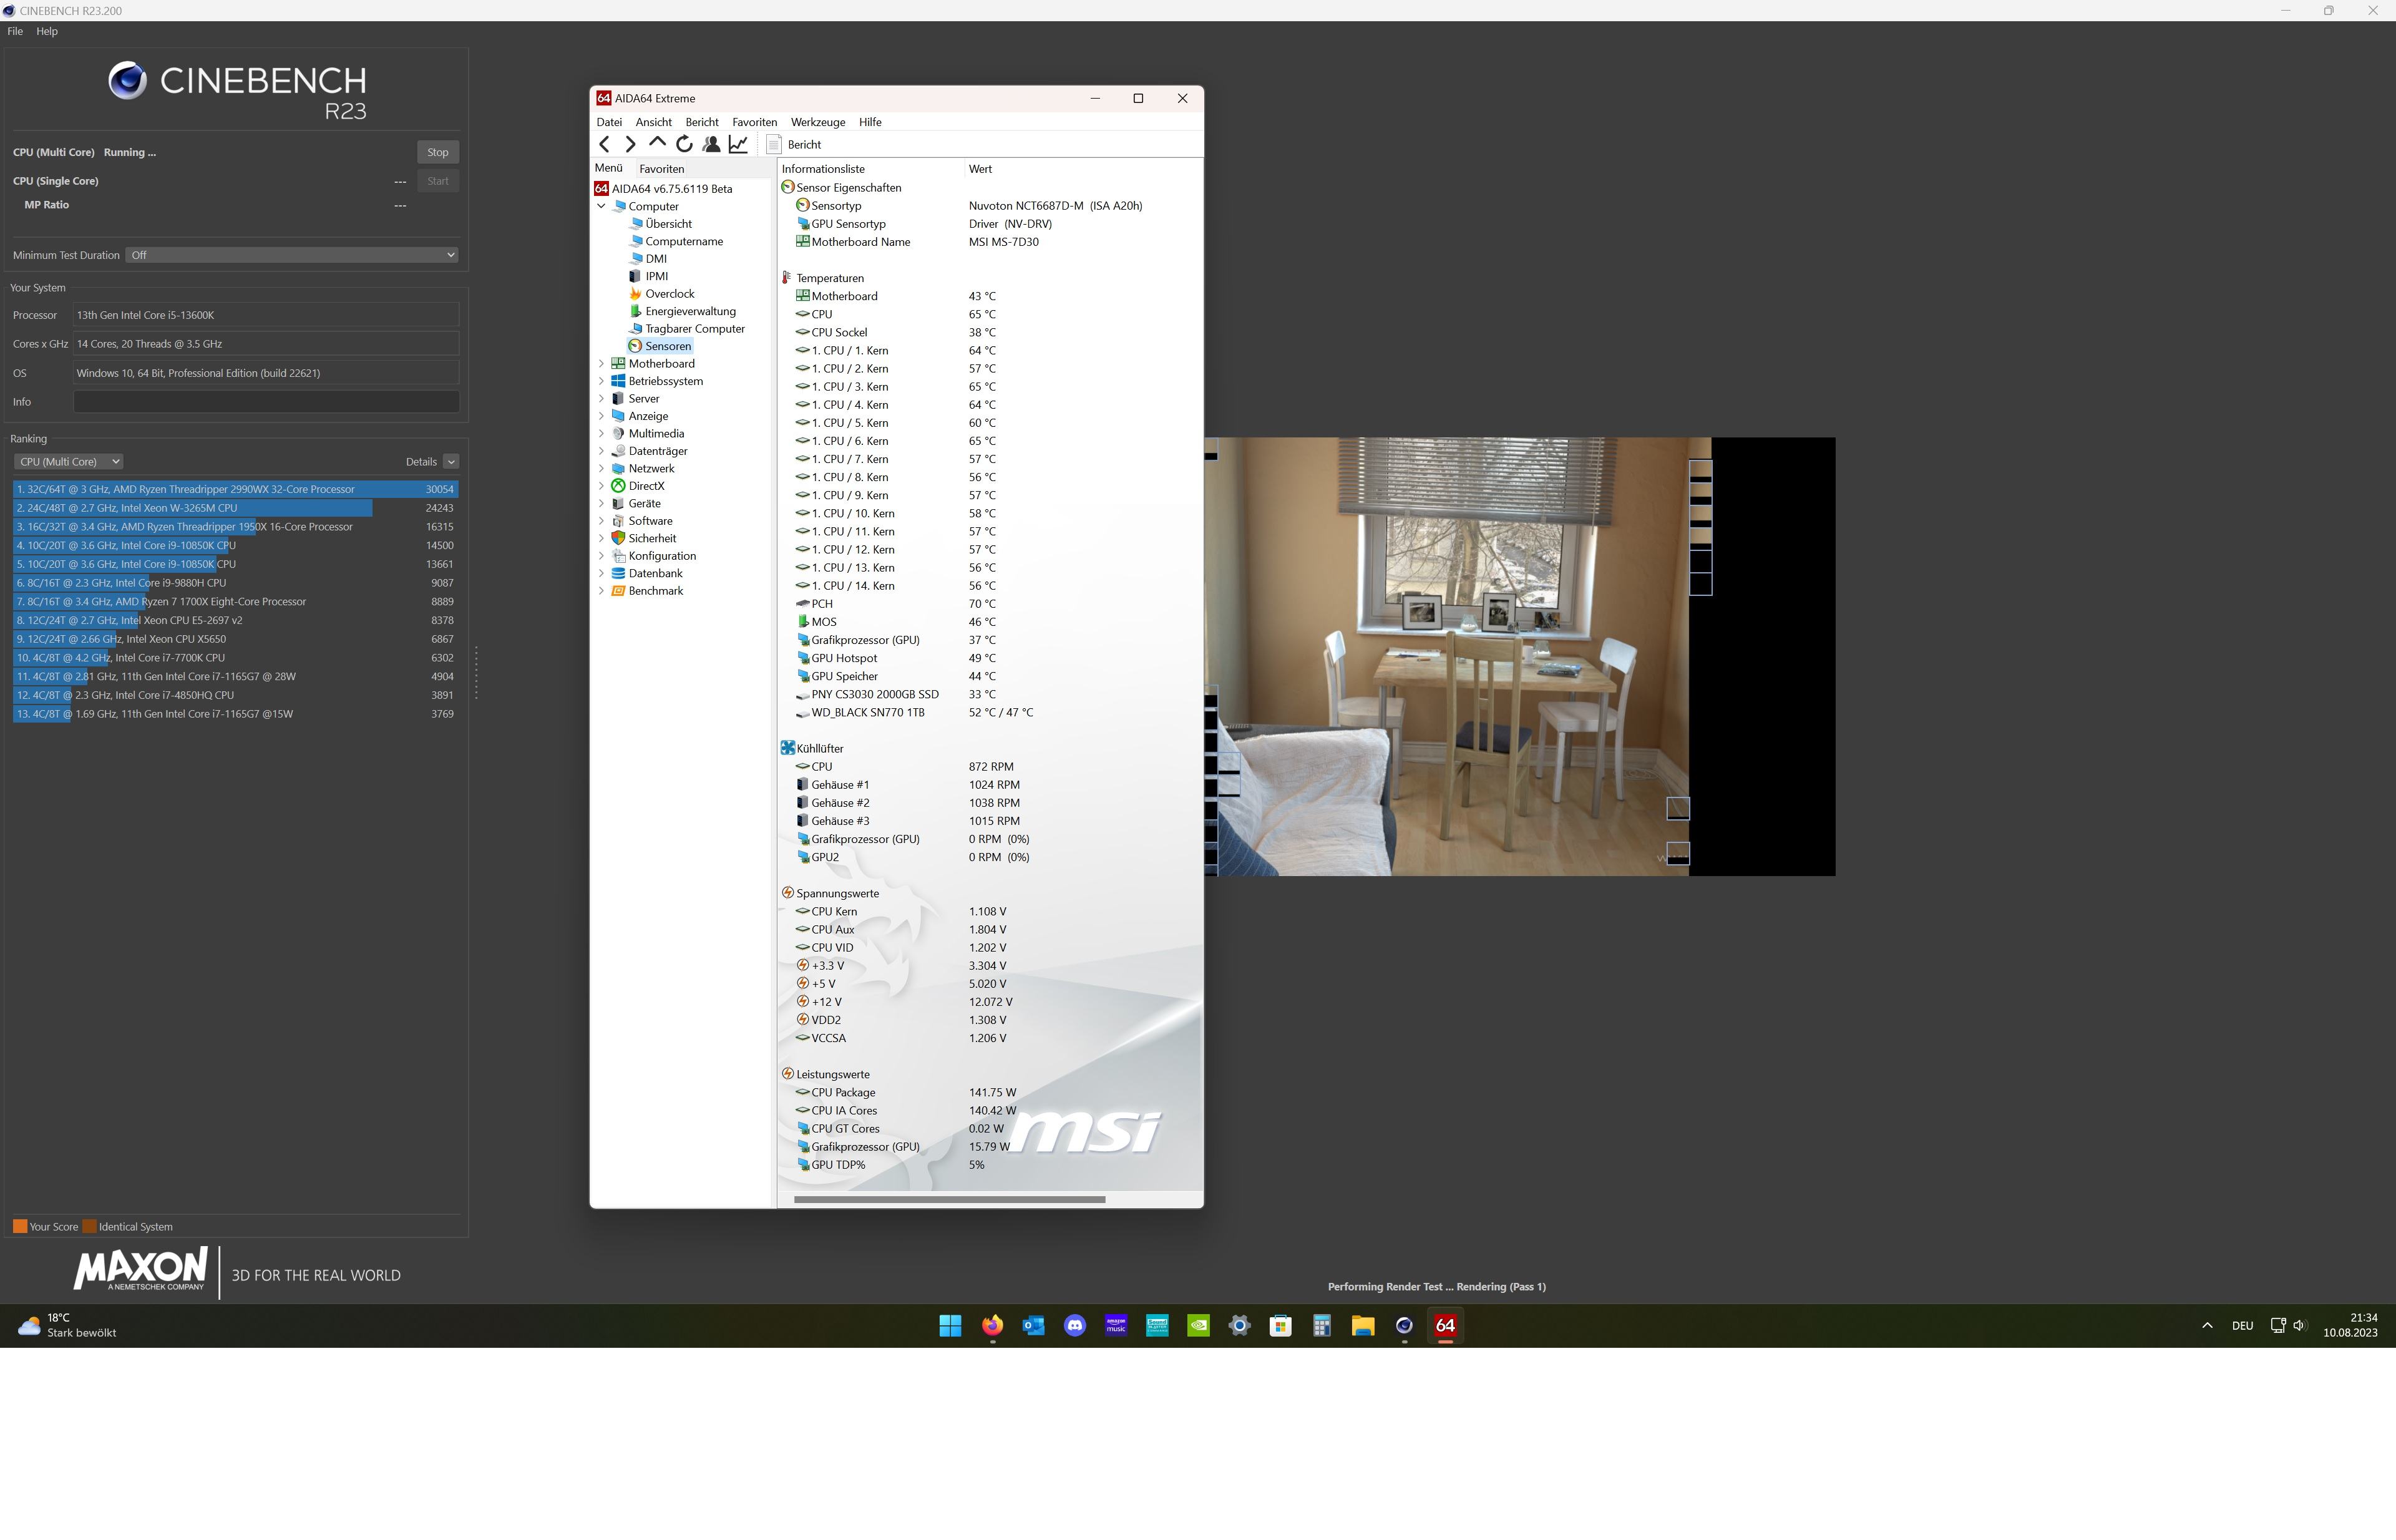Click the refresh icon in AIDA64 toolbar
Image resolution: width=2396 pixels, height=1540 pixels.
coord(684,145)
